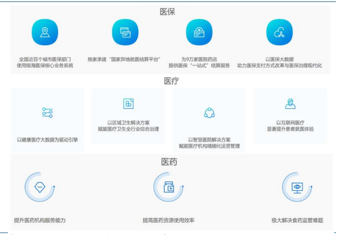Image resolution: width=337 pixels, height=235 pixels.
Task: Select the 医药 section heading
Action: (x=169, y=162)
